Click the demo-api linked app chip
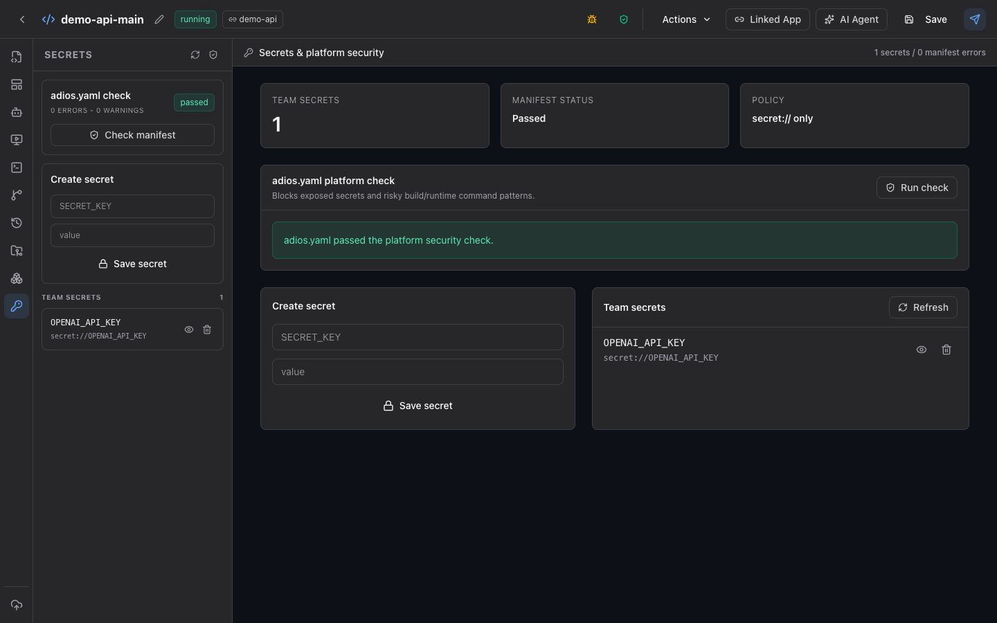The image size is (997, 623). pyautogui.click(x=253, y=19)
